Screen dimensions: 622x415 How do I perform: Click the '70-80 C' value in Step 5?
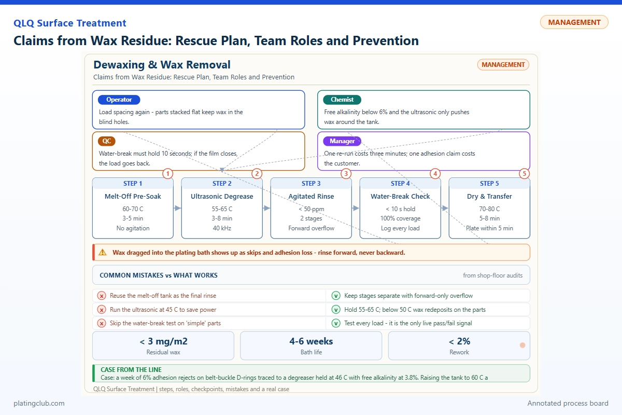tap(489, 209)
